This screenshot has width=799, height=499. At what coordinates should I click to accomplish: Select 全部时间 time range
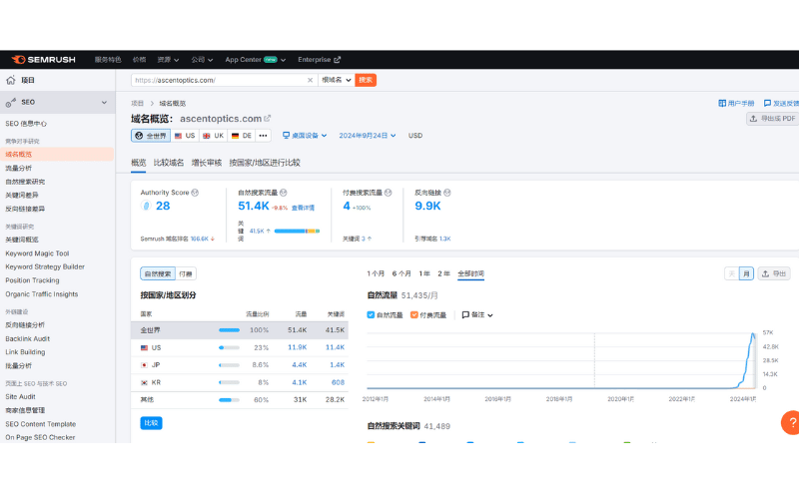470,273
